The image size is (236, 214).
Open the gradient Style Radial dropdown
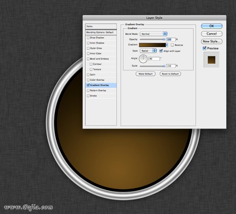pos(148,51)
